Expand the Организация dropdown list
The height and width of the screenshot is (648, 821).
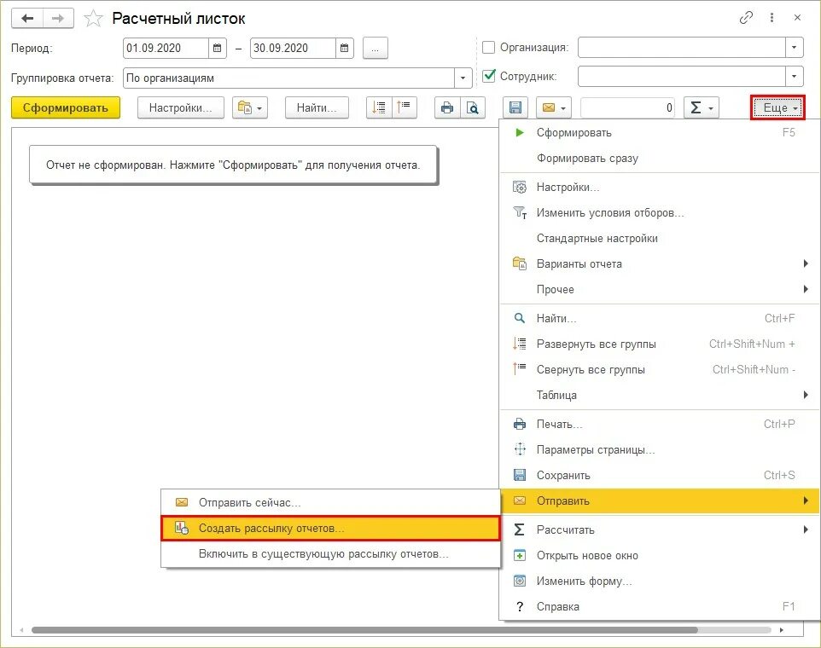coord(794,48)
